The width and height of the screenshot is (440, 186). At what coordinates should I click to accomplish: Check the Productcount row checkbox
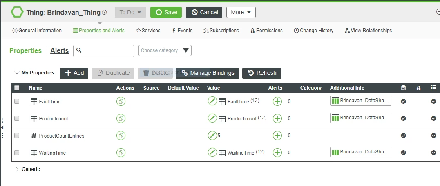(x=17, y=118)
